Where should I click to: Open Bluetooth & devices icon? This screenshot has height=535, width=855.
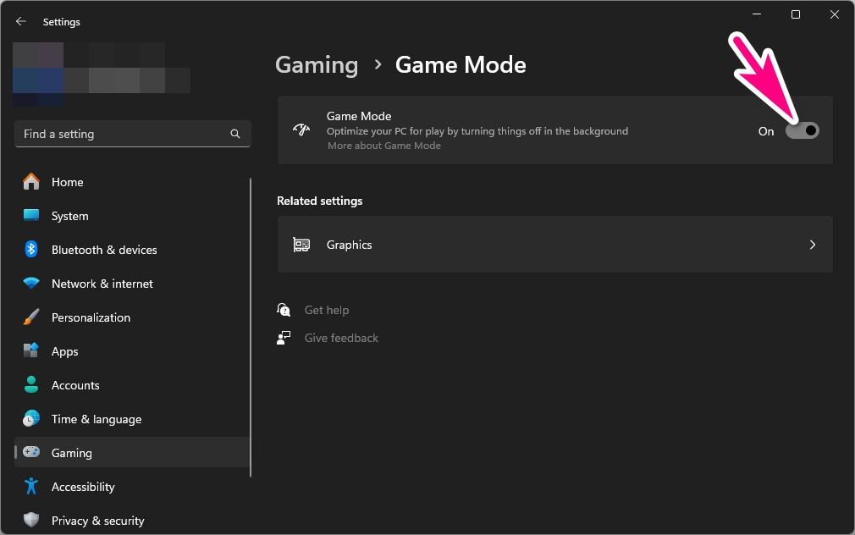31,250
